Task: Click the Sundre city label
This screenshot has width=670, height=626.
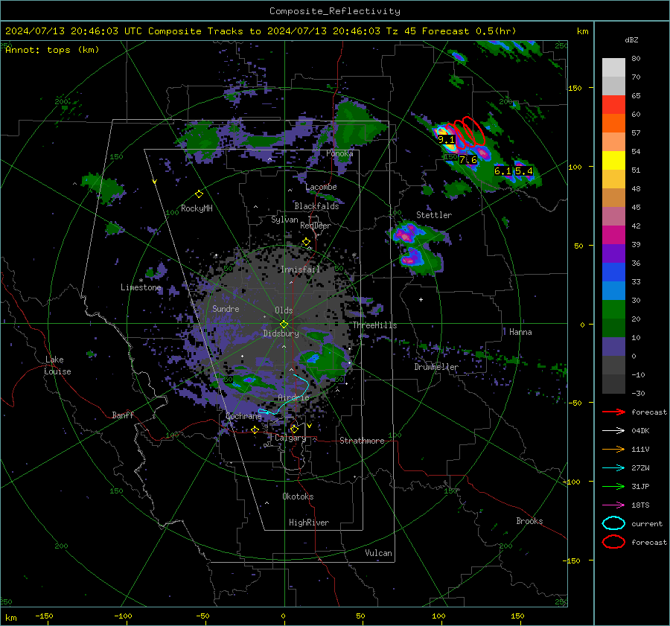Action: 226,308
